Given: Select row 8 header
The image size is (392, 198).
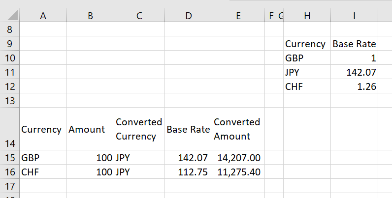Looking at the screenshot, I should pos(9,29).
